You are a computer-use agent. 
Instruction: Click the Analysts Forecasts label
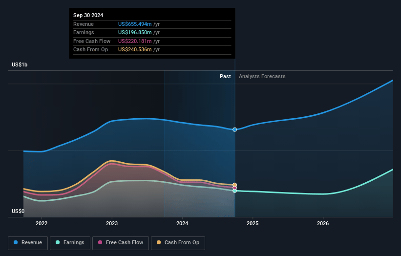pyautogui.click(x=262, y=76)
